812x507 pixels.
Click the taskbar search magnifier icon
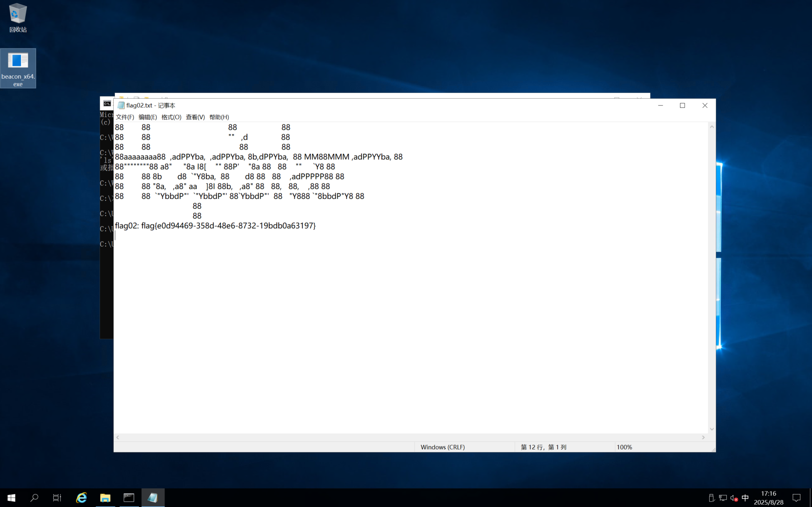tap(35, 497)
